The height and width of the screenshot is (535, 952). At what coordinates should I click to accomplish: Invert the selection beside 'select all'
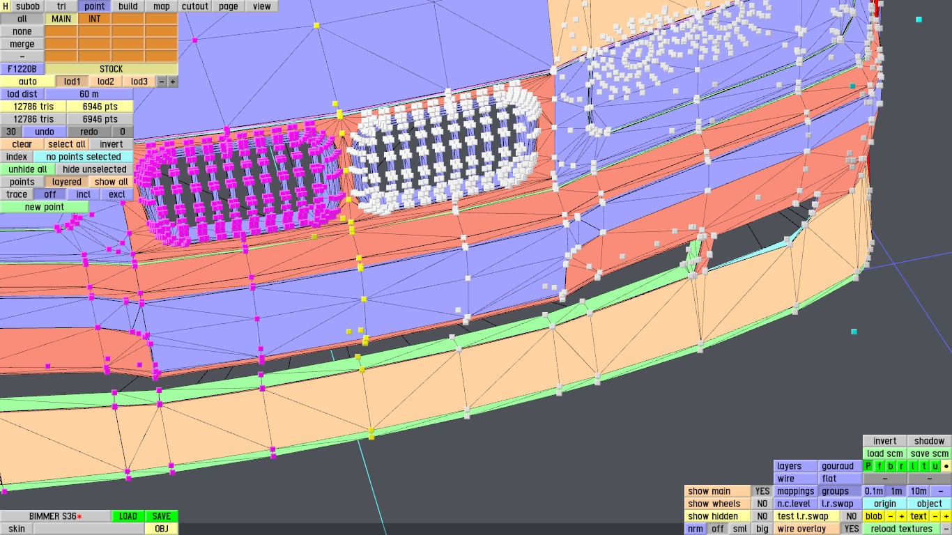click(x=112, y=144)
